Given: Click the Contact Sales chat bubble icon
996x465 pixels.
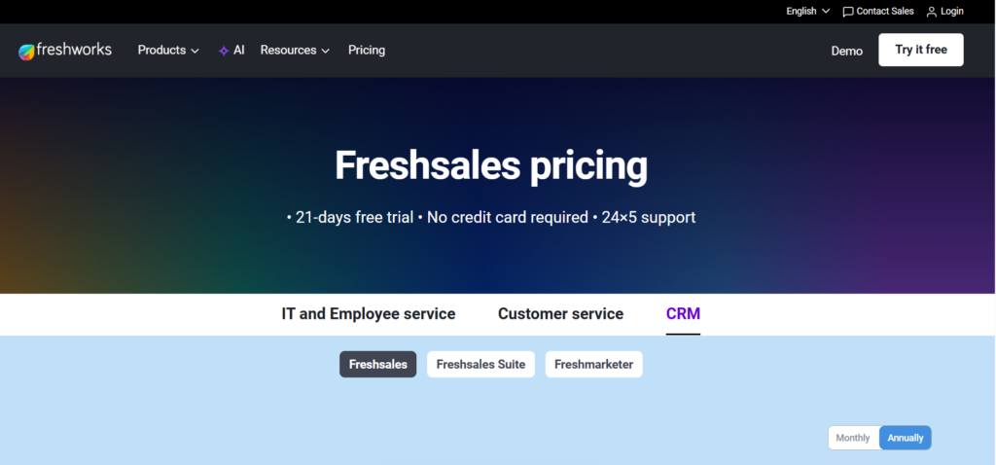Looking at the screenshot, I should (848, 12).
